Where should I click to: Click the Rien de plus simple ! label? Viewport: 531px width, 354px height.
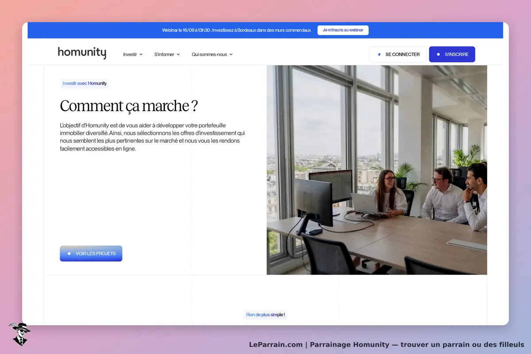265,315
